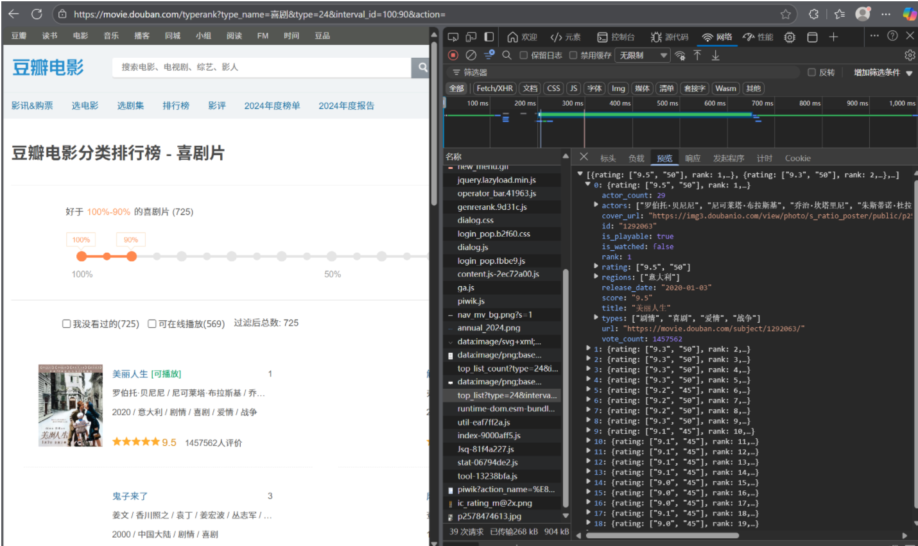
Task: Toggle the network filter funnel icon
Action: [489, 55]
